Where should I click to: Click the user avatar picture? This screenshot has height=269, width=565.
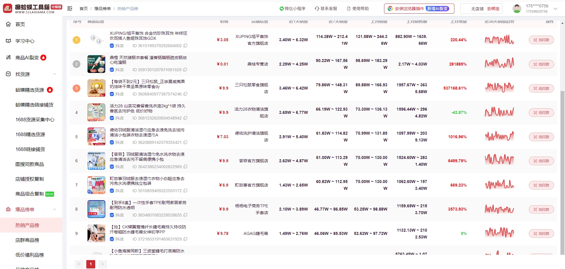pos(517,9)
